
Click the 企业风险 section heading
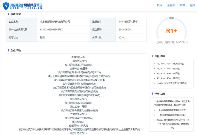(16, 50)
